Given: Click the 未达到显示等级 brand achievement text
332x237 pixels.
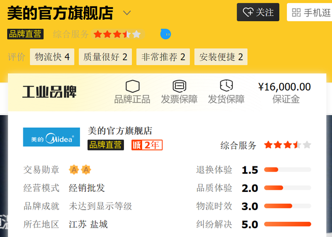Looking at the screenshot, I should click(100, 206).
